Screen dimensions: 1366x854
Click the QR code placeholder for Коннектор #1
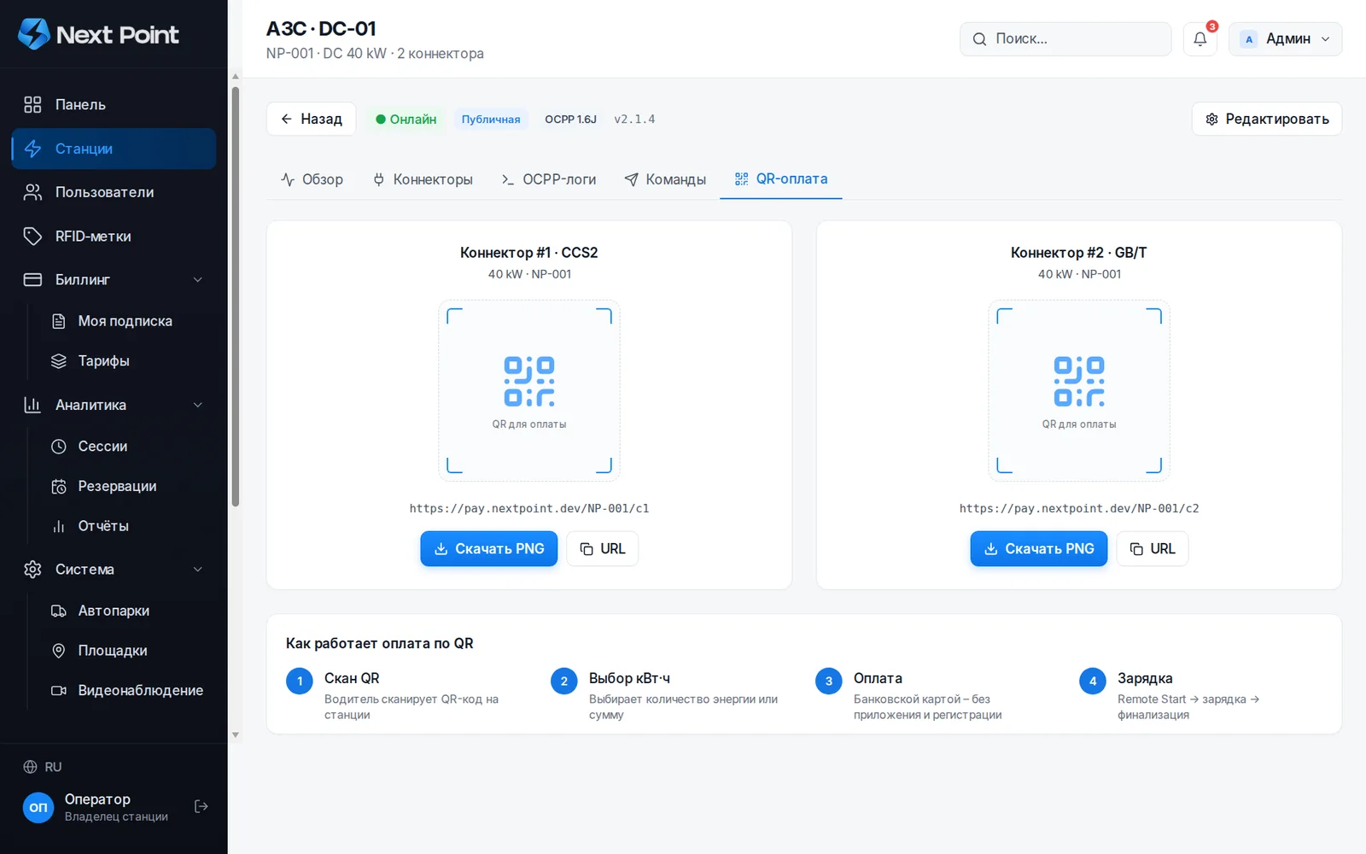[529, 390]
